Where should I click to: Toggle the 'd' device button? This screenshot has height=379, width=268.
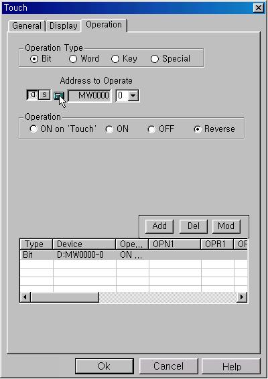click(33, 95)
